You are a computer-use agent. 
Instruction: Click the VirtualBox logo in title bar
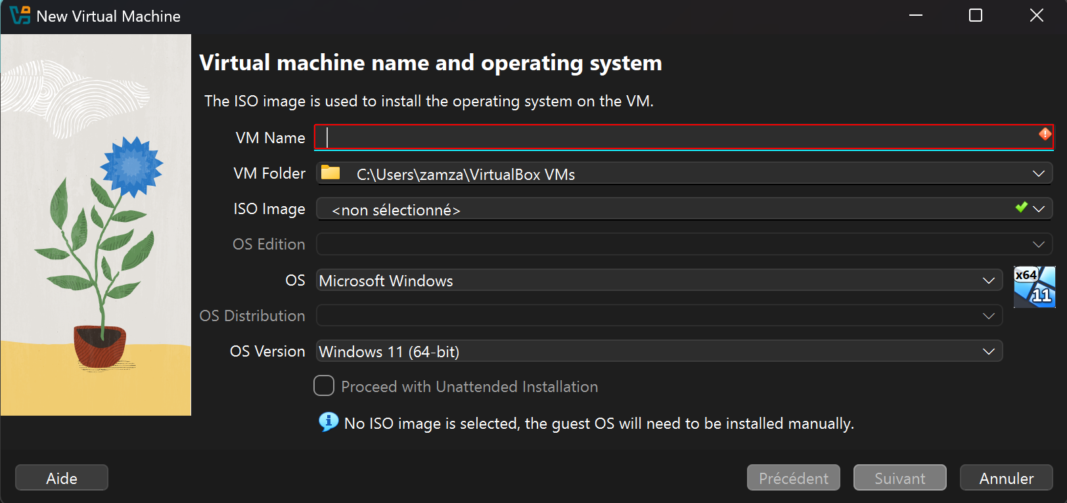pyautogui.click(x=20, y=16)
